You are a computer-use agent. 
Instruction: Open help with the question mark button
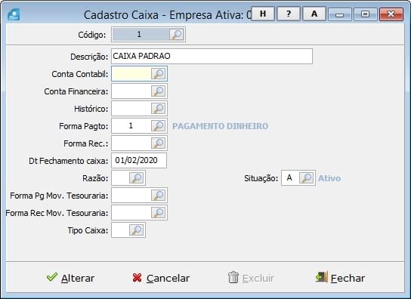click(289, 14)
